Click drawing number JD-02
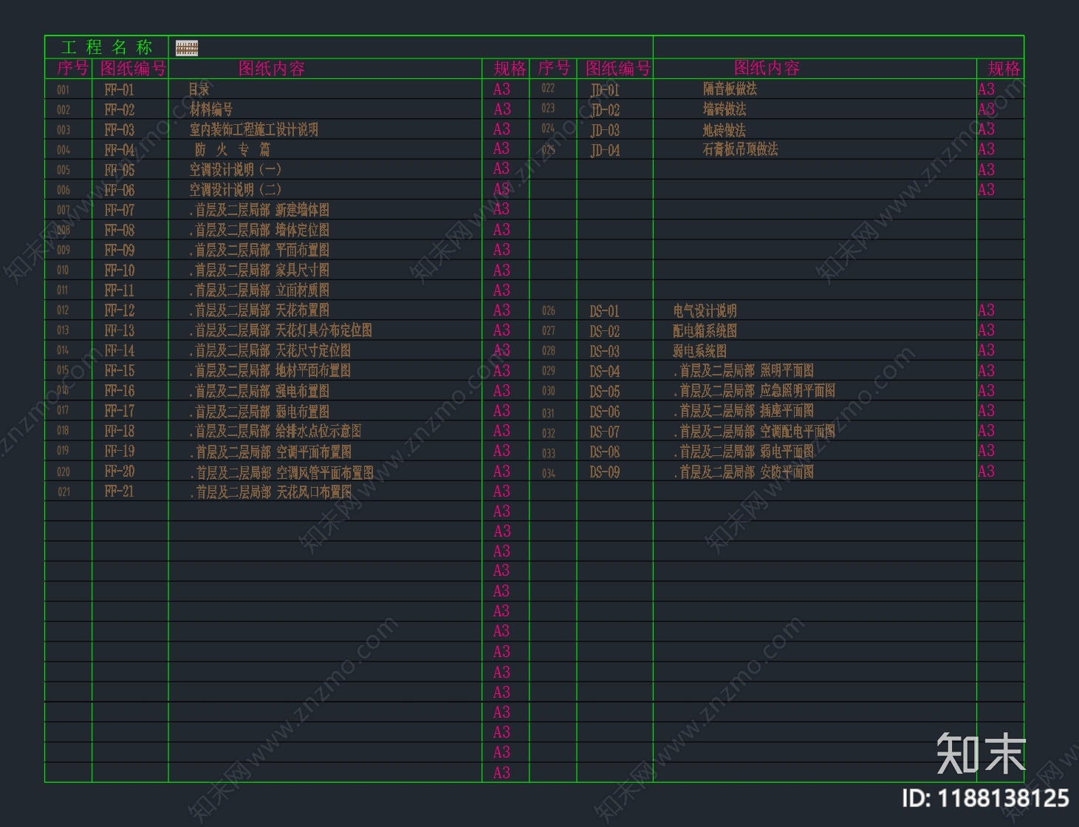 605,110
